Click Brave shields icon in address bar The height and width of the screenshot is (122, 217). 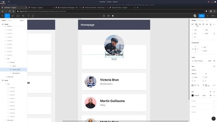[x=206, y=11]
